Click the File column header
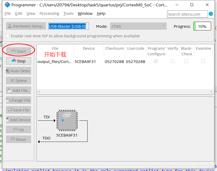The width and height of the screenshot is (217, 171). [55, 48]
